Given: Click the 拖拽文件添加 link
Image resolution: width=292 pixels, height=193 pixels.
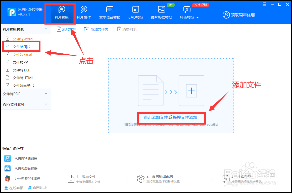Looking at the screenshot, I should pyautogui.click(x=185, y=117).
